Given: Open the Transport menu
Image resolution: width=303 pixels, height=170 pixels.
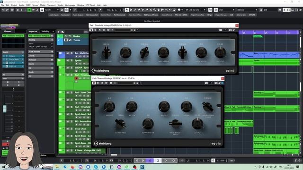Looking at the screenshot, I should point(52,5).
